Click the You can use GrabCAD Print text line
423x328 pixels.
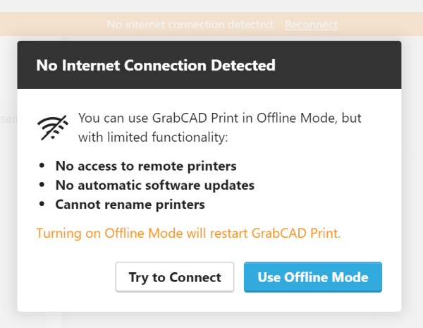(x=219, y=119)
